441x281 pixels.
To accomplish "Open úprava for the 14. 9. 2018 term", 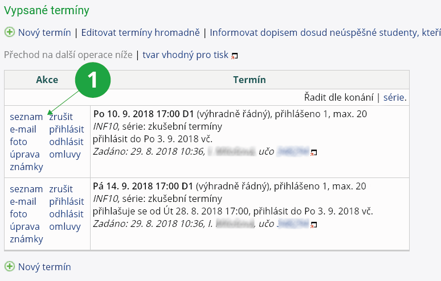I will tap(24, 227).
